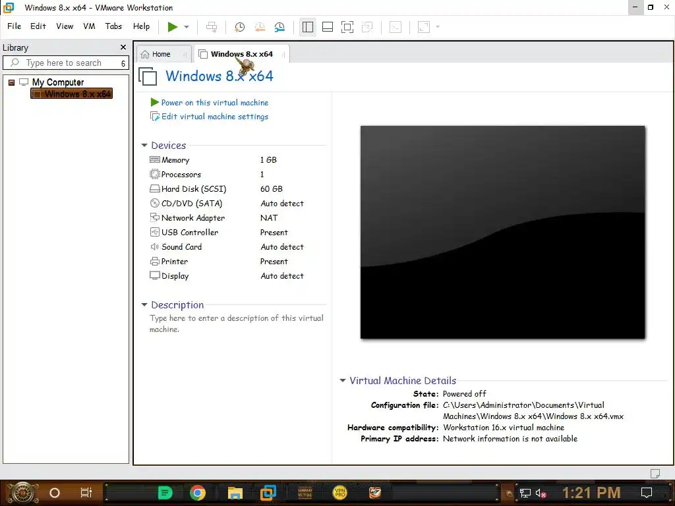This screenshot has height=506, width=675.
Task: Revert the virtual machine to a snapshot
Action: point(260,27)
